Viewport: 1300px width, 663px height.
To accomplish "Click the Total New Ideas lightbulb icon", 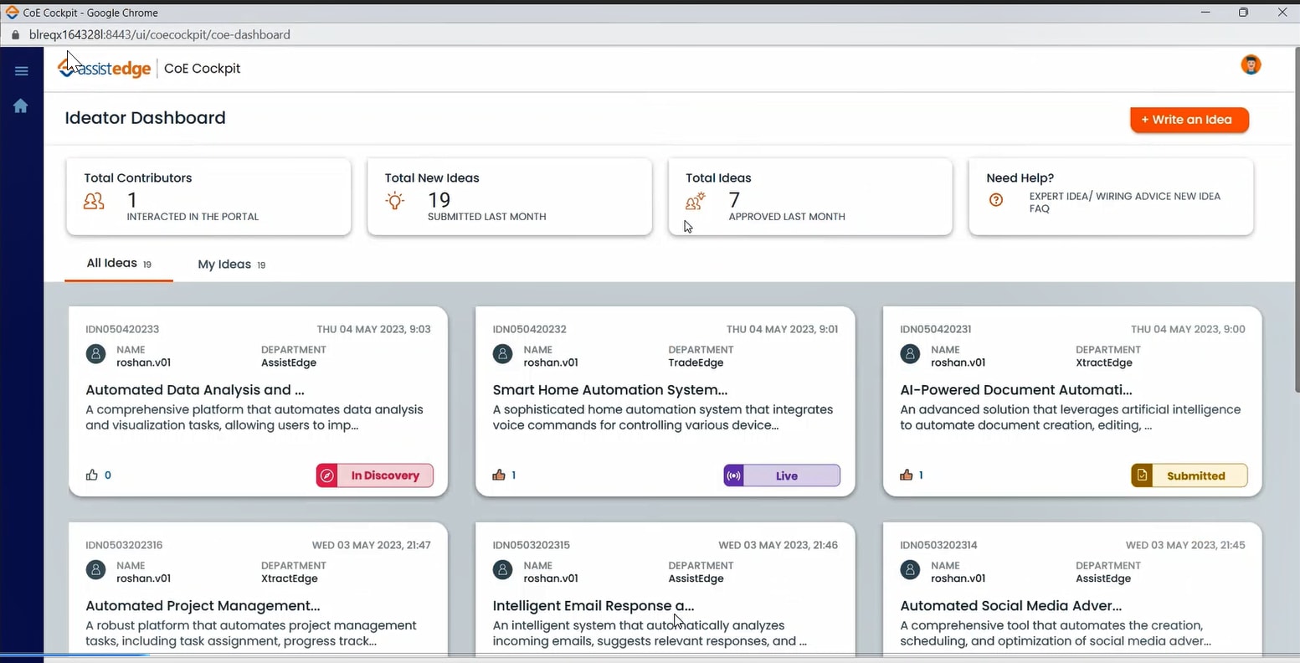I will pyautogui.click(x=395, y=201).
